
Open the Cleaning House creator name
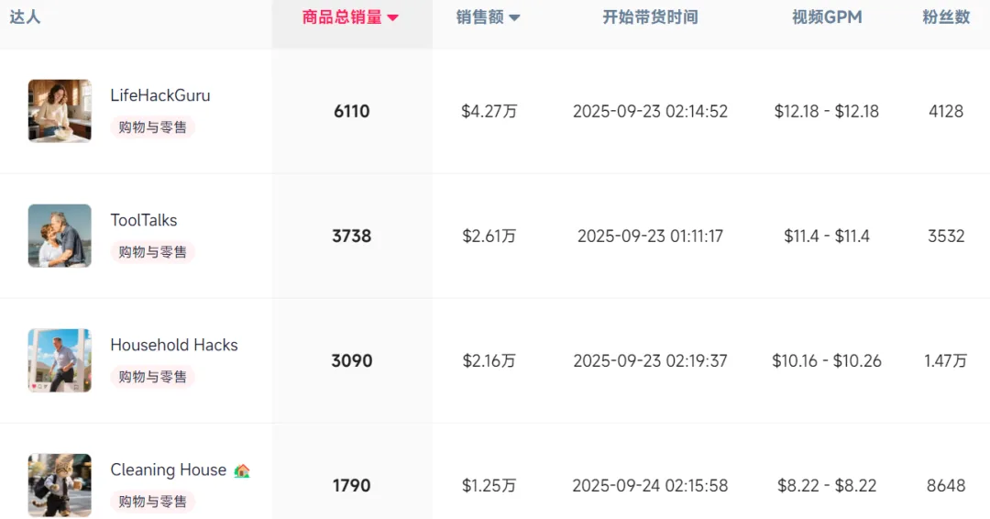(169, 469)
